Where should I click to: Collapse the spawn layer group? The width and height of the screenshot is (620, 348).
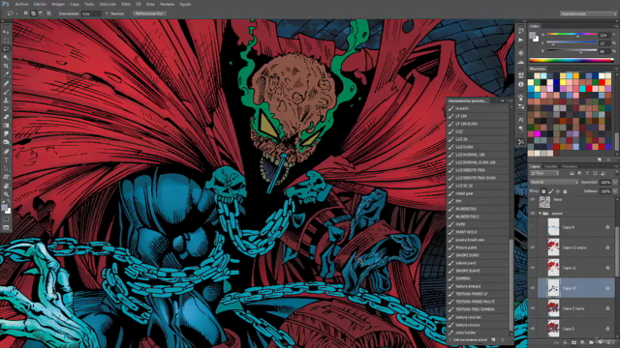pyautogui.click(x=540, y=214)
